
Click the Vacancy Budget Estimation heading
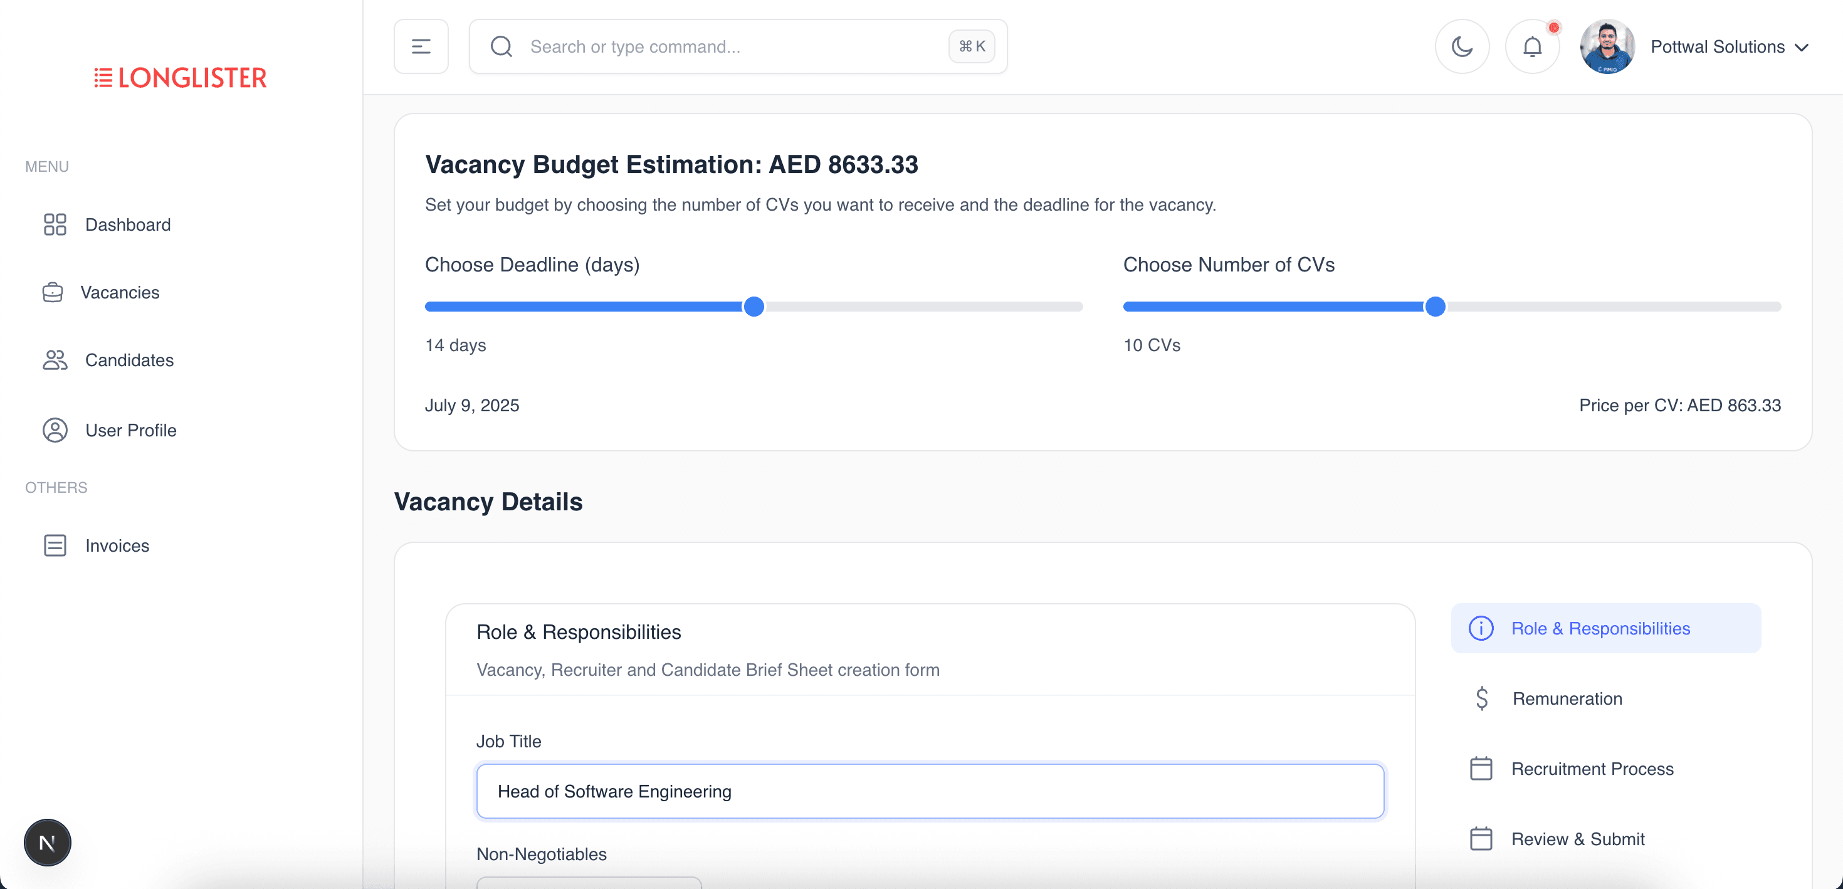671,165
